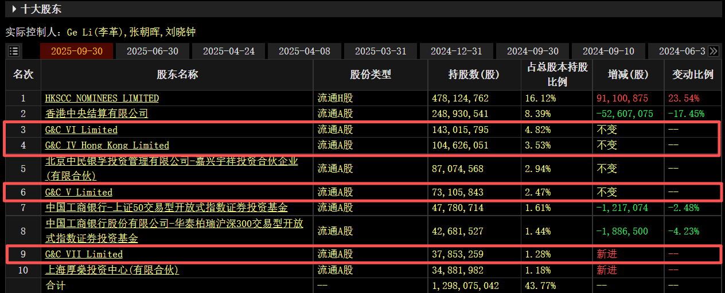Click the increase value 91,100,875
The width and height of the screenshot is (725, 293).
(622, 99)
